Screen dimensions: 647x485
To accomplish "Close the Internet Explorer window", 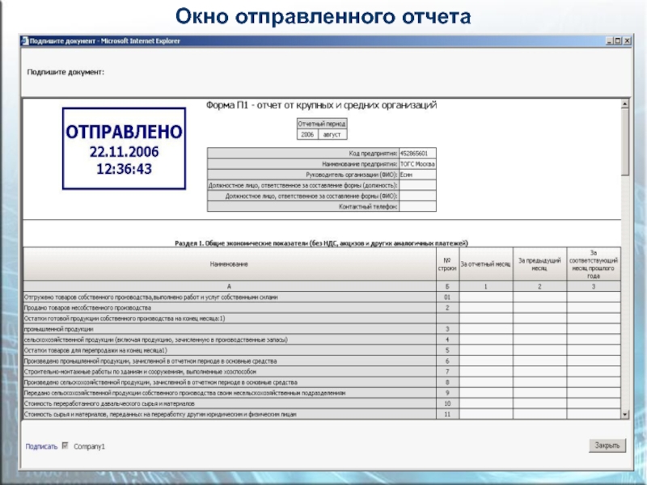I will 627,41.
